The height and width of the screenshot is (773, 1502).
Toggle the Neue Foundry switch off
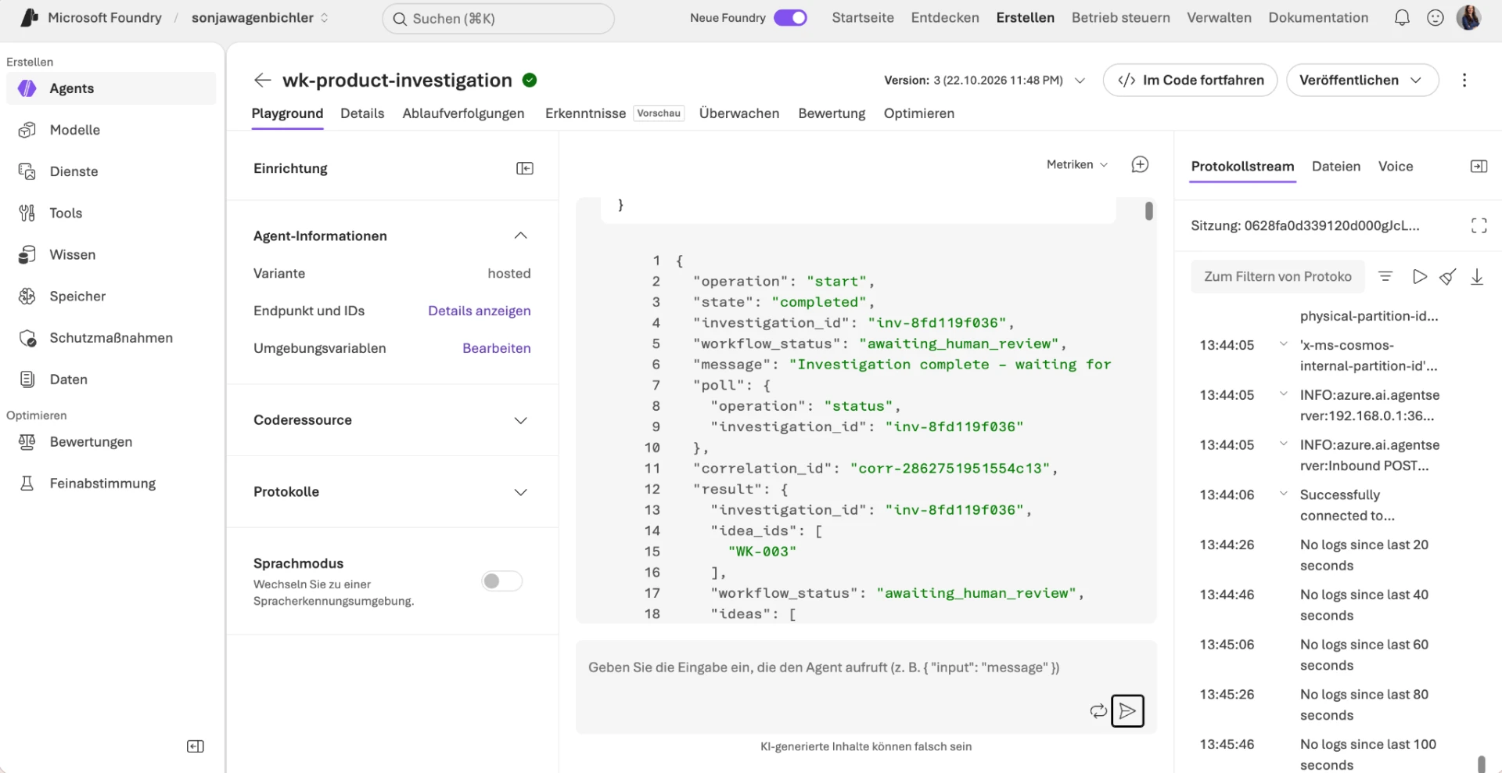tap(790, 18)
